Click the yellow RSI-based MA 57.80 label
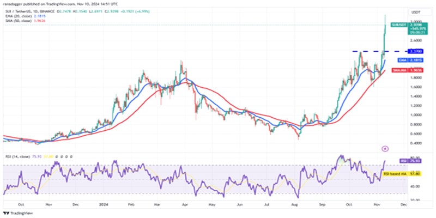 coord(403,174)
